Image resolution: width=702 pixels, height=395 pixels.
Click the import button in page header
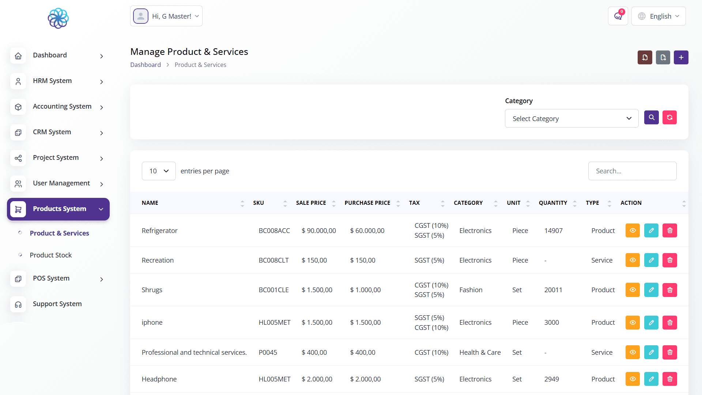coord(645,57)
